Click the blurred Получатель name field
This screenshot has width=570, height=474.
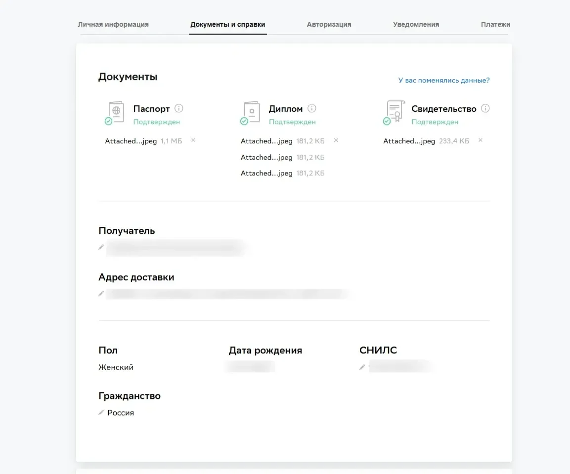pyautogui.click(x=176, y=248)
